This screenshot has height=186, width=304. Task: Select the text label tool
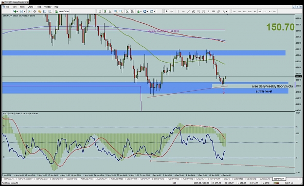pyautogui.click(x=214, y=12)
